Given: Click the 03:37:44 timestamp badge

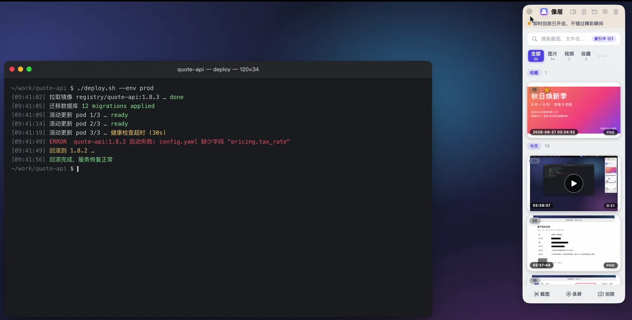Looking at the screenshot, I should pyautogui.click(x=541, y=265).
